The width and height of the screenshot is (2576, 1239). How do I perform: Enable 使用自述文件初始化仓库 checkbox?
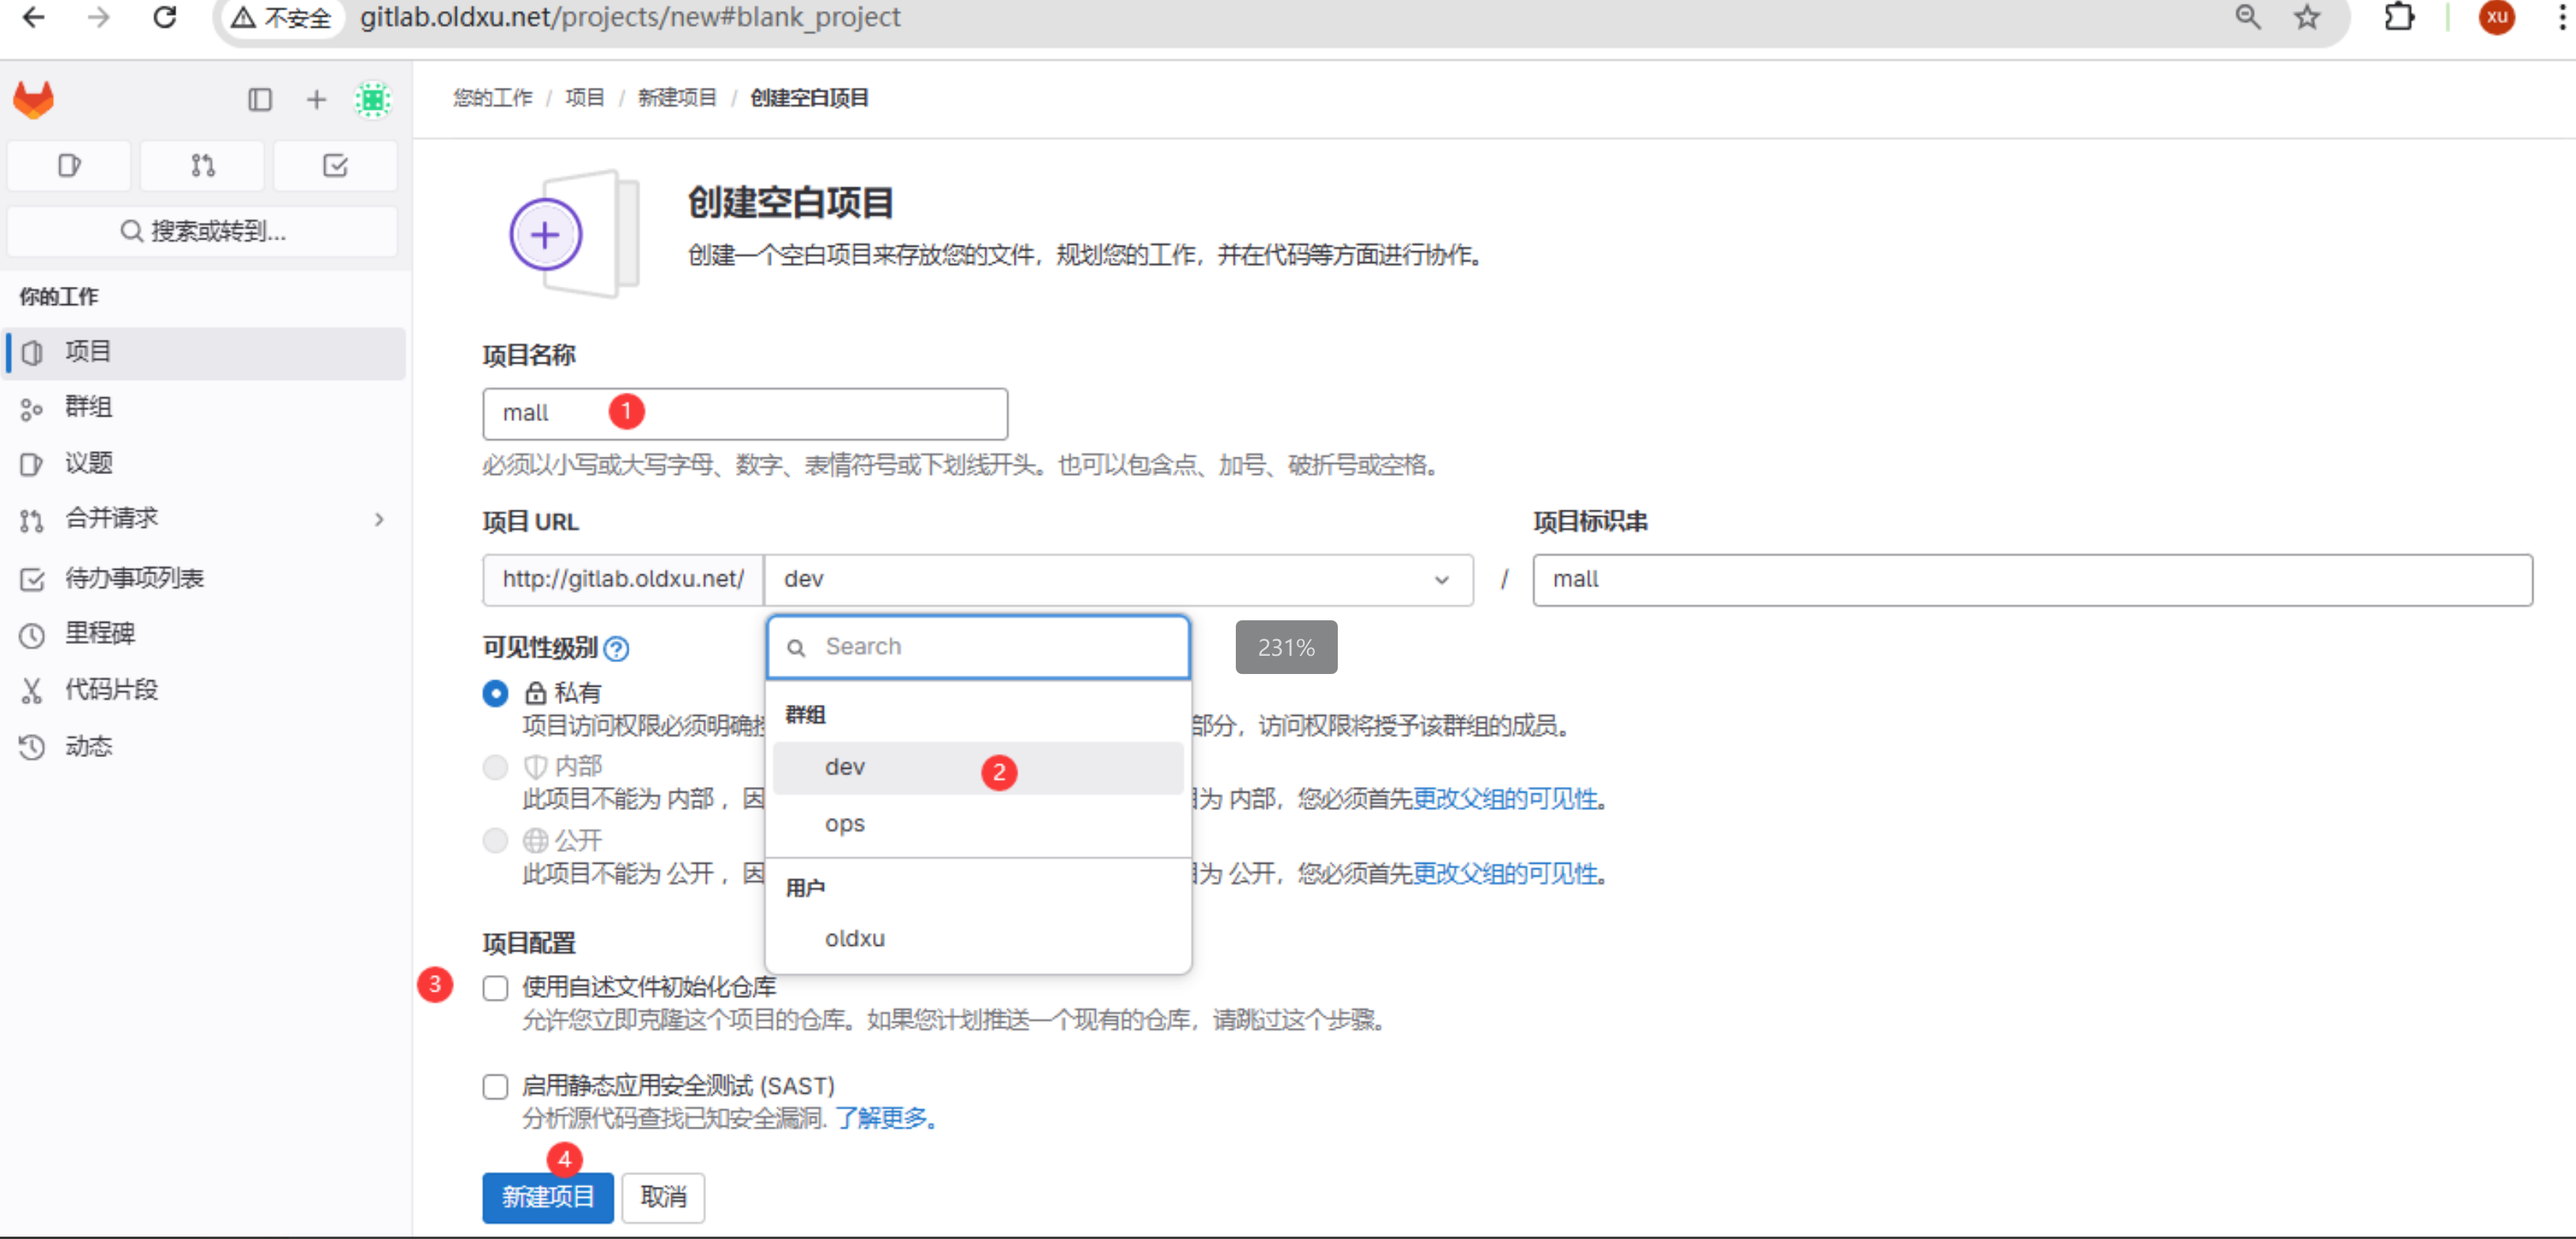pyautogui.click(x=495, y=987)
